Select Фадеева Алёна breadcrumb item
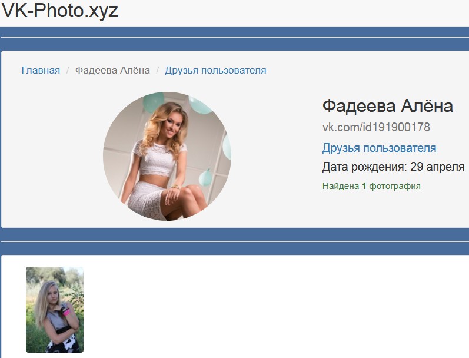 pos(112,70)
